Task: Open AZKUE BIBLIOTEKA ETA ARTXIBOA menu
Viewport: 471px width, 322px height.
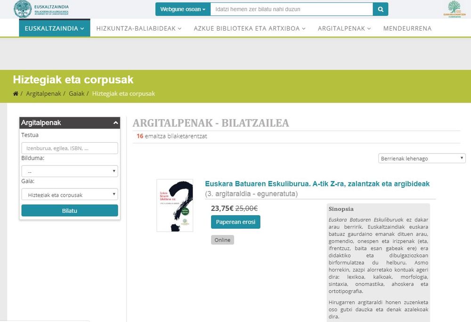Action: point(249,28)
